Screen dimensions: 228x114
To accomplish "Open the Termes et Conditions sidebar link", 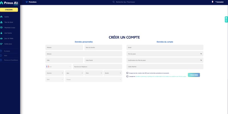I will coord(11,60).
